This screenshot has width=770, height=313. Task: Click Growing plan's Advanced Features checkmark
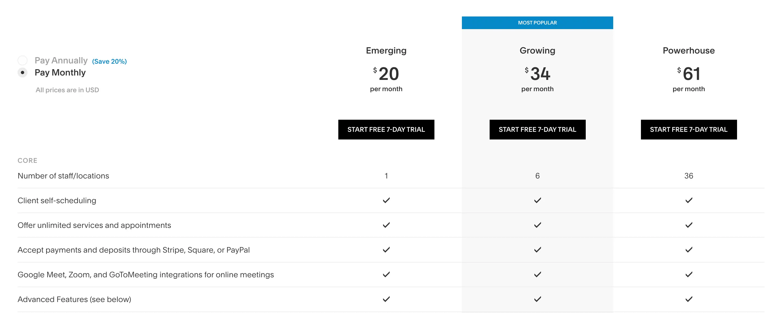(x=537, y=299)
